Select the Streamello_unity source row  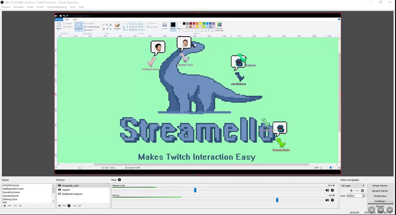[x=83, y=185]
